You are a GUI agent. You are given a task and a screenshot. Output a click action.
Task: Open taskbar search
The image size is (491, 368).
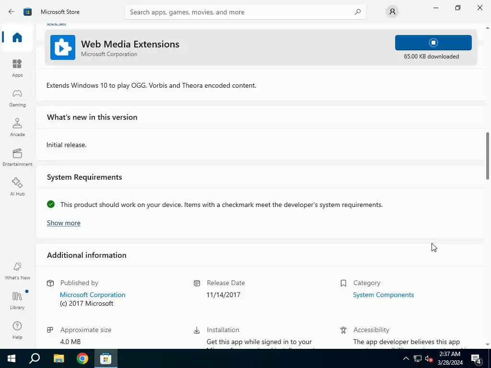point(35,358)
